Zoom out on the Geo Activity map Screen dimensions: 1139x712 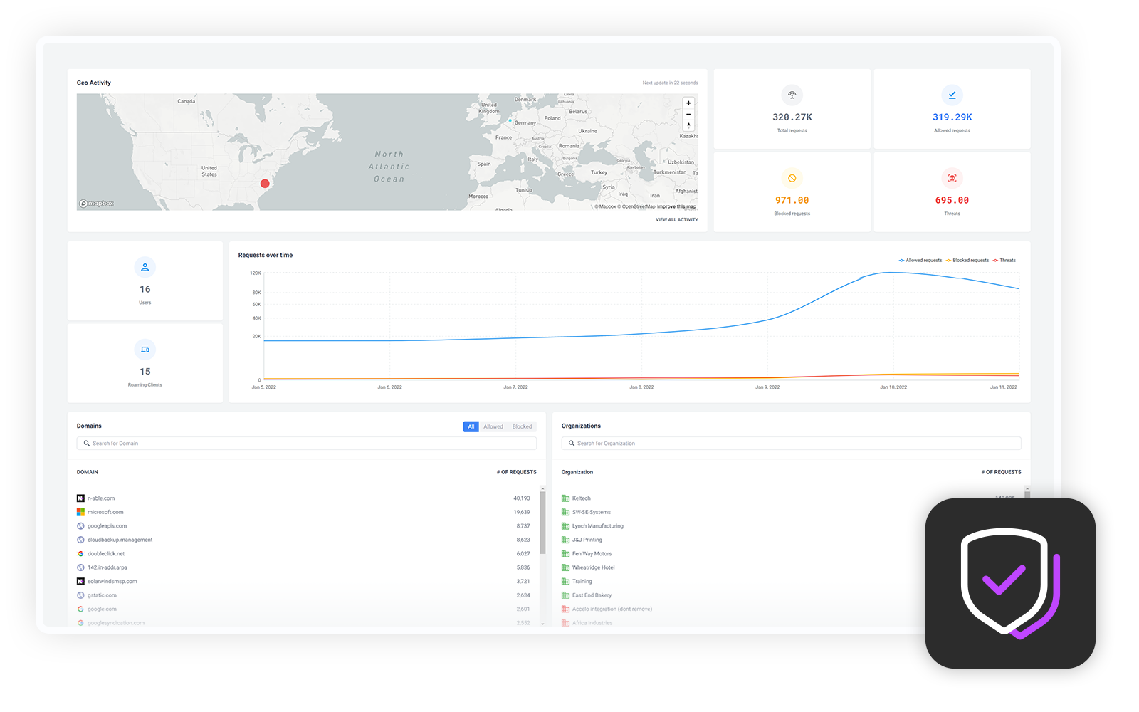(688, 114)
